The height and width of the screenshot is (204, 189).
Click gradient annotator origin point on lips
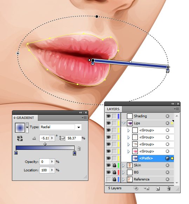coord(93,60)
